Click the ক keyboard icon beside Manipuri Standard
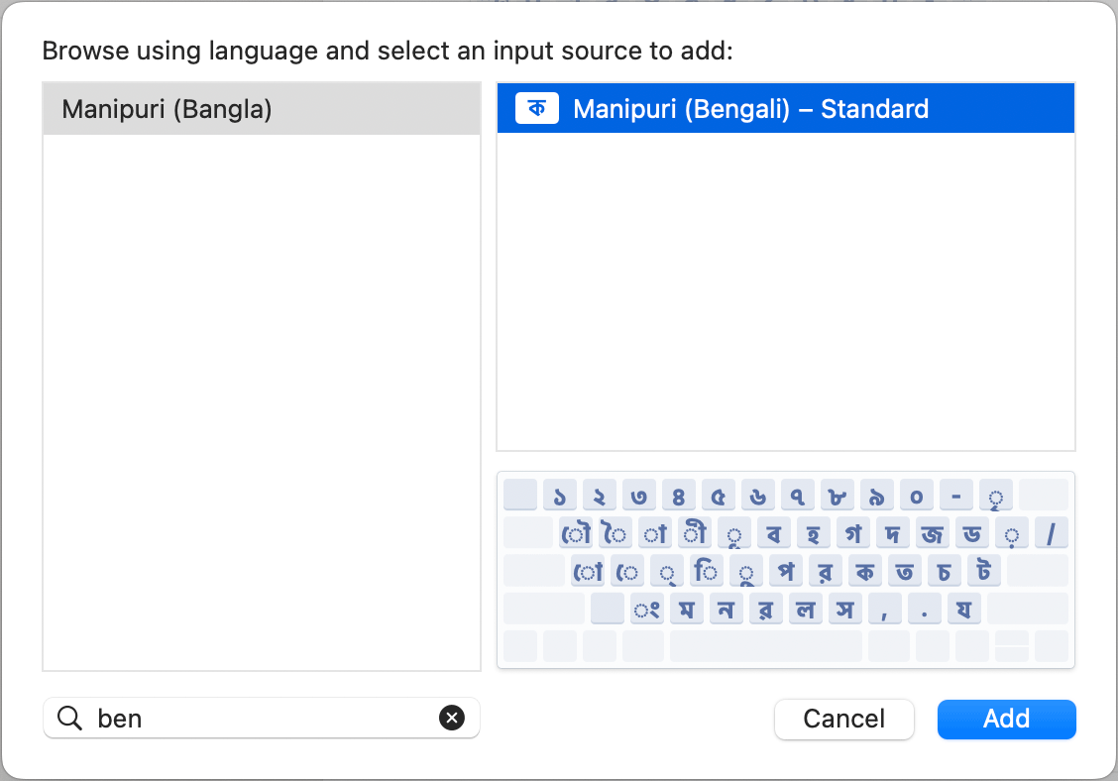The image size is (1118, 781). tap(536, 108)
